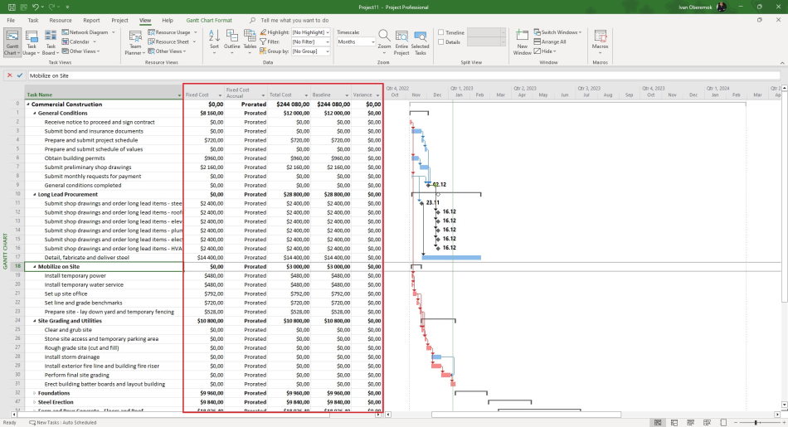Click the Redo arrow icon

click(x=51, y=7)
